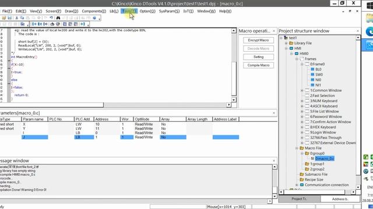Click the speech bubble icon in second toolbar
This screenshot has width=373, height=209.
[58, 24]
